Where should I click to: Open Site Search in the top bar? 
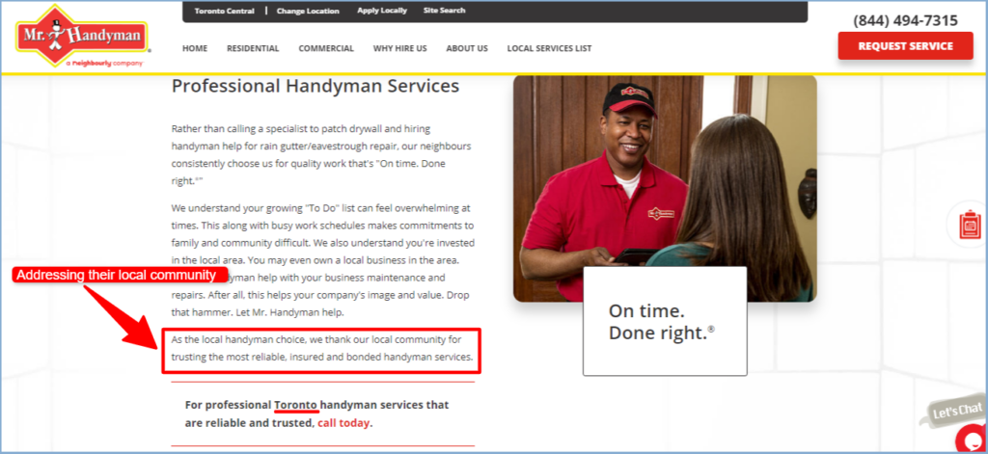click(444, 10)
